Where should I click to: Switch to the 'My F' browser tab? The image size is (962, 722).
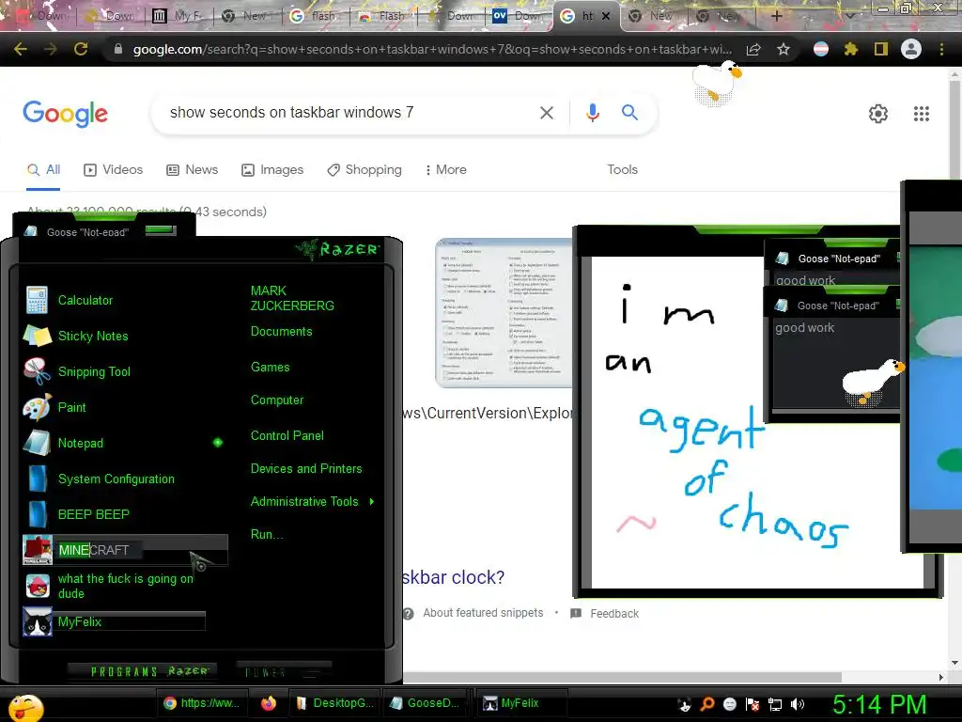pyautogui.click(x=178, y=16)
